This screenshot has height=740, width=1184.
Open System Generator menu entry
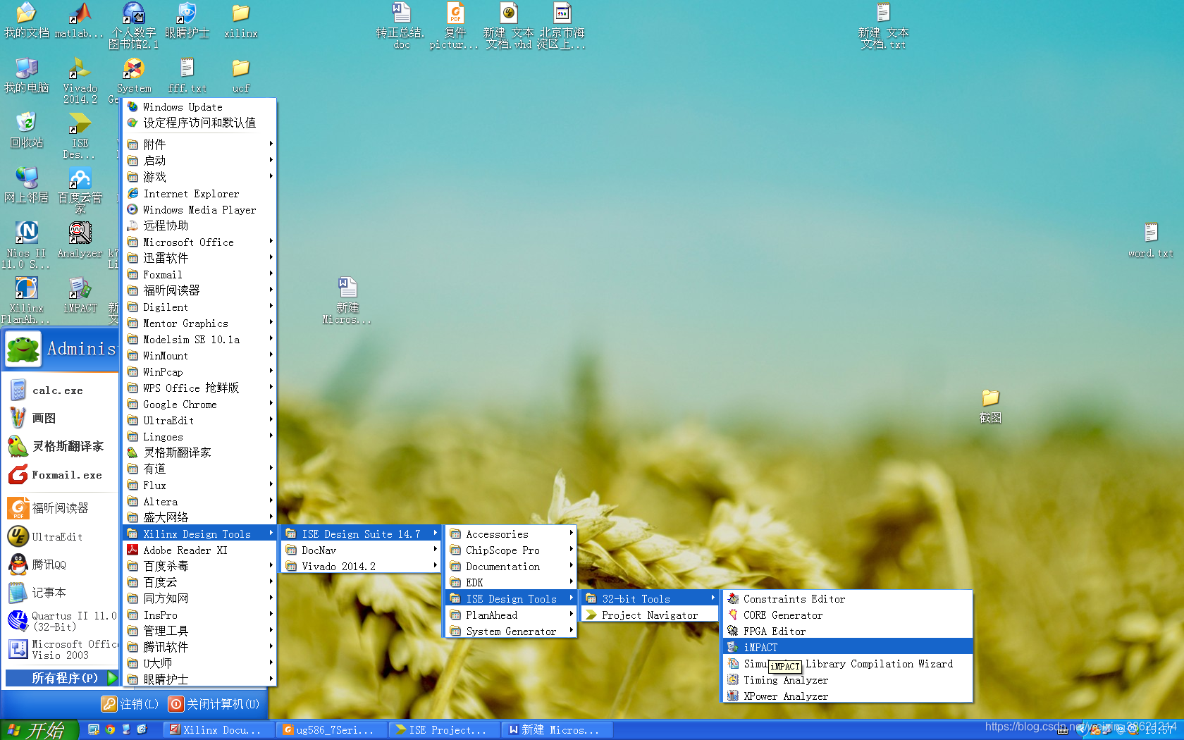pyautogui.click(x=511, y=631)
